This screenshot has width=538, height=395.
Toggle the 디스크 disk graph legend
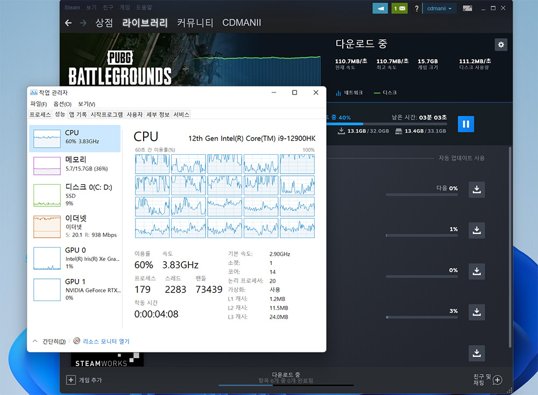click(385, 92)
